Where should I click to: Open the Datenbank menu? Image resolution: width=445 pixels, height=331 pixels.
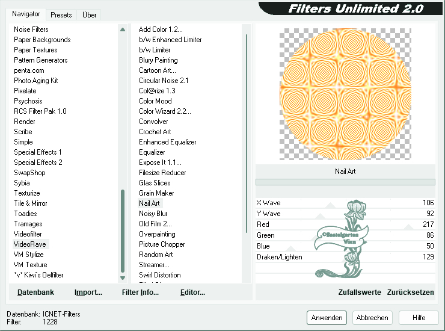click(x=35, y=292)
